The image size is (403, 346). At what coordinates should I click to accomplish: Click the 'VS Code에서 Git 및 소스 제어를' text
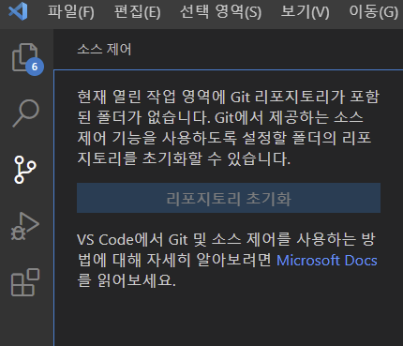[184, 240]
